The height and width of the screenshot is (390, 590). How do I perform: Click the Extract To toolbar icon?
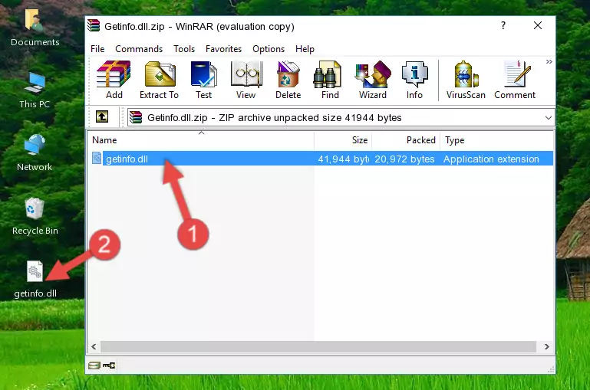(x=159, y=80)
